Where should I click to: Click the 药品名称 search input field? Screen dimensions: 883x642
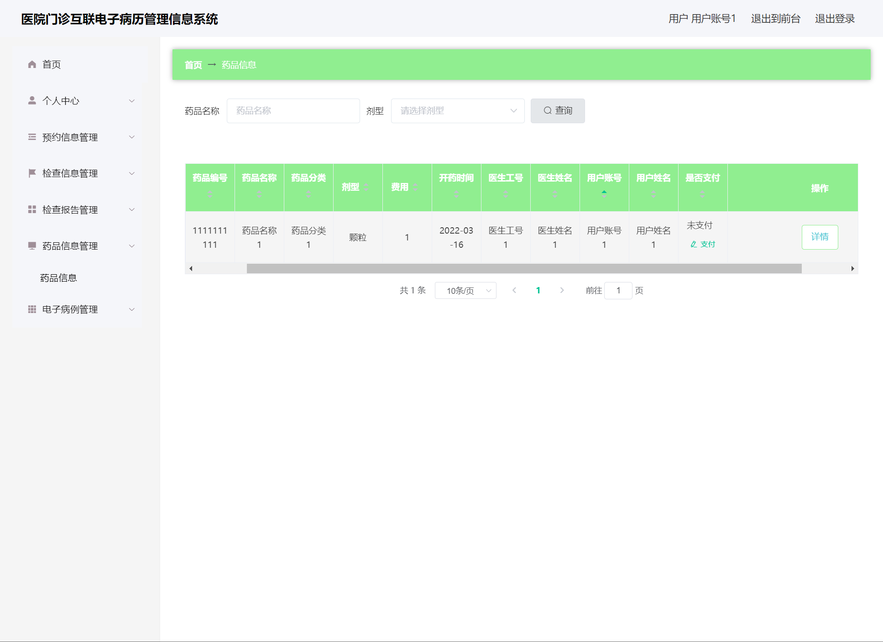293,111
